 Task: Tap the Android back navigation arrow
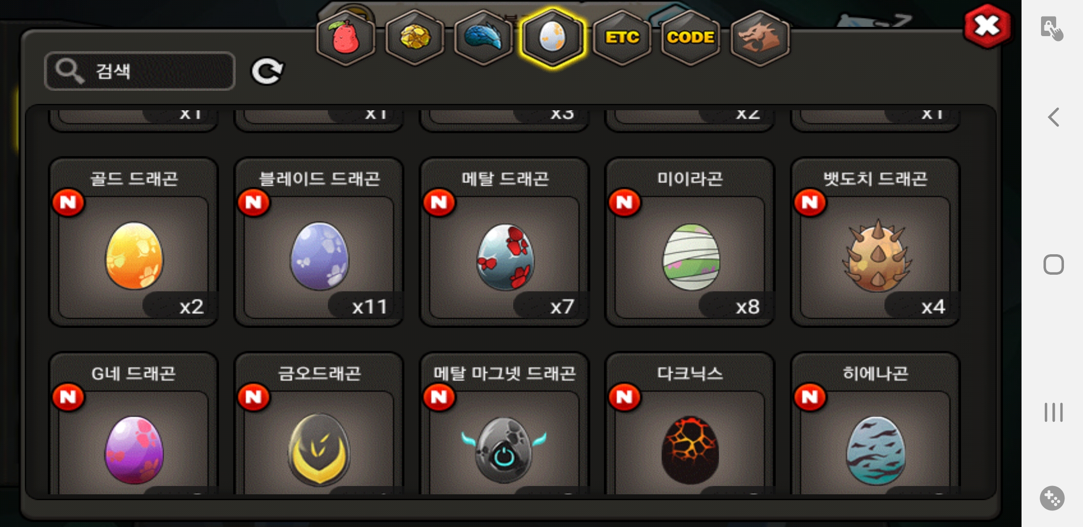coord(1054,117)
